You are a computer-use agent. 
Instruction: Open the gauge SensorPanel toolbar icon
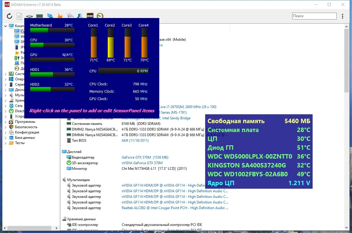pyautogui.click(x=100, y=16)
